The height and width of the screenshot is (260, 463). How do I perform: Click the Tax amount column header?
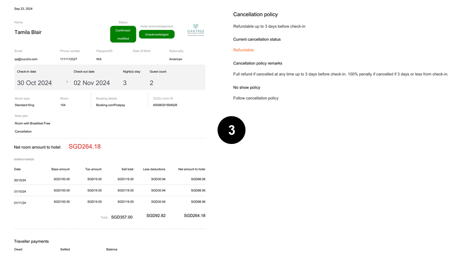93,169
